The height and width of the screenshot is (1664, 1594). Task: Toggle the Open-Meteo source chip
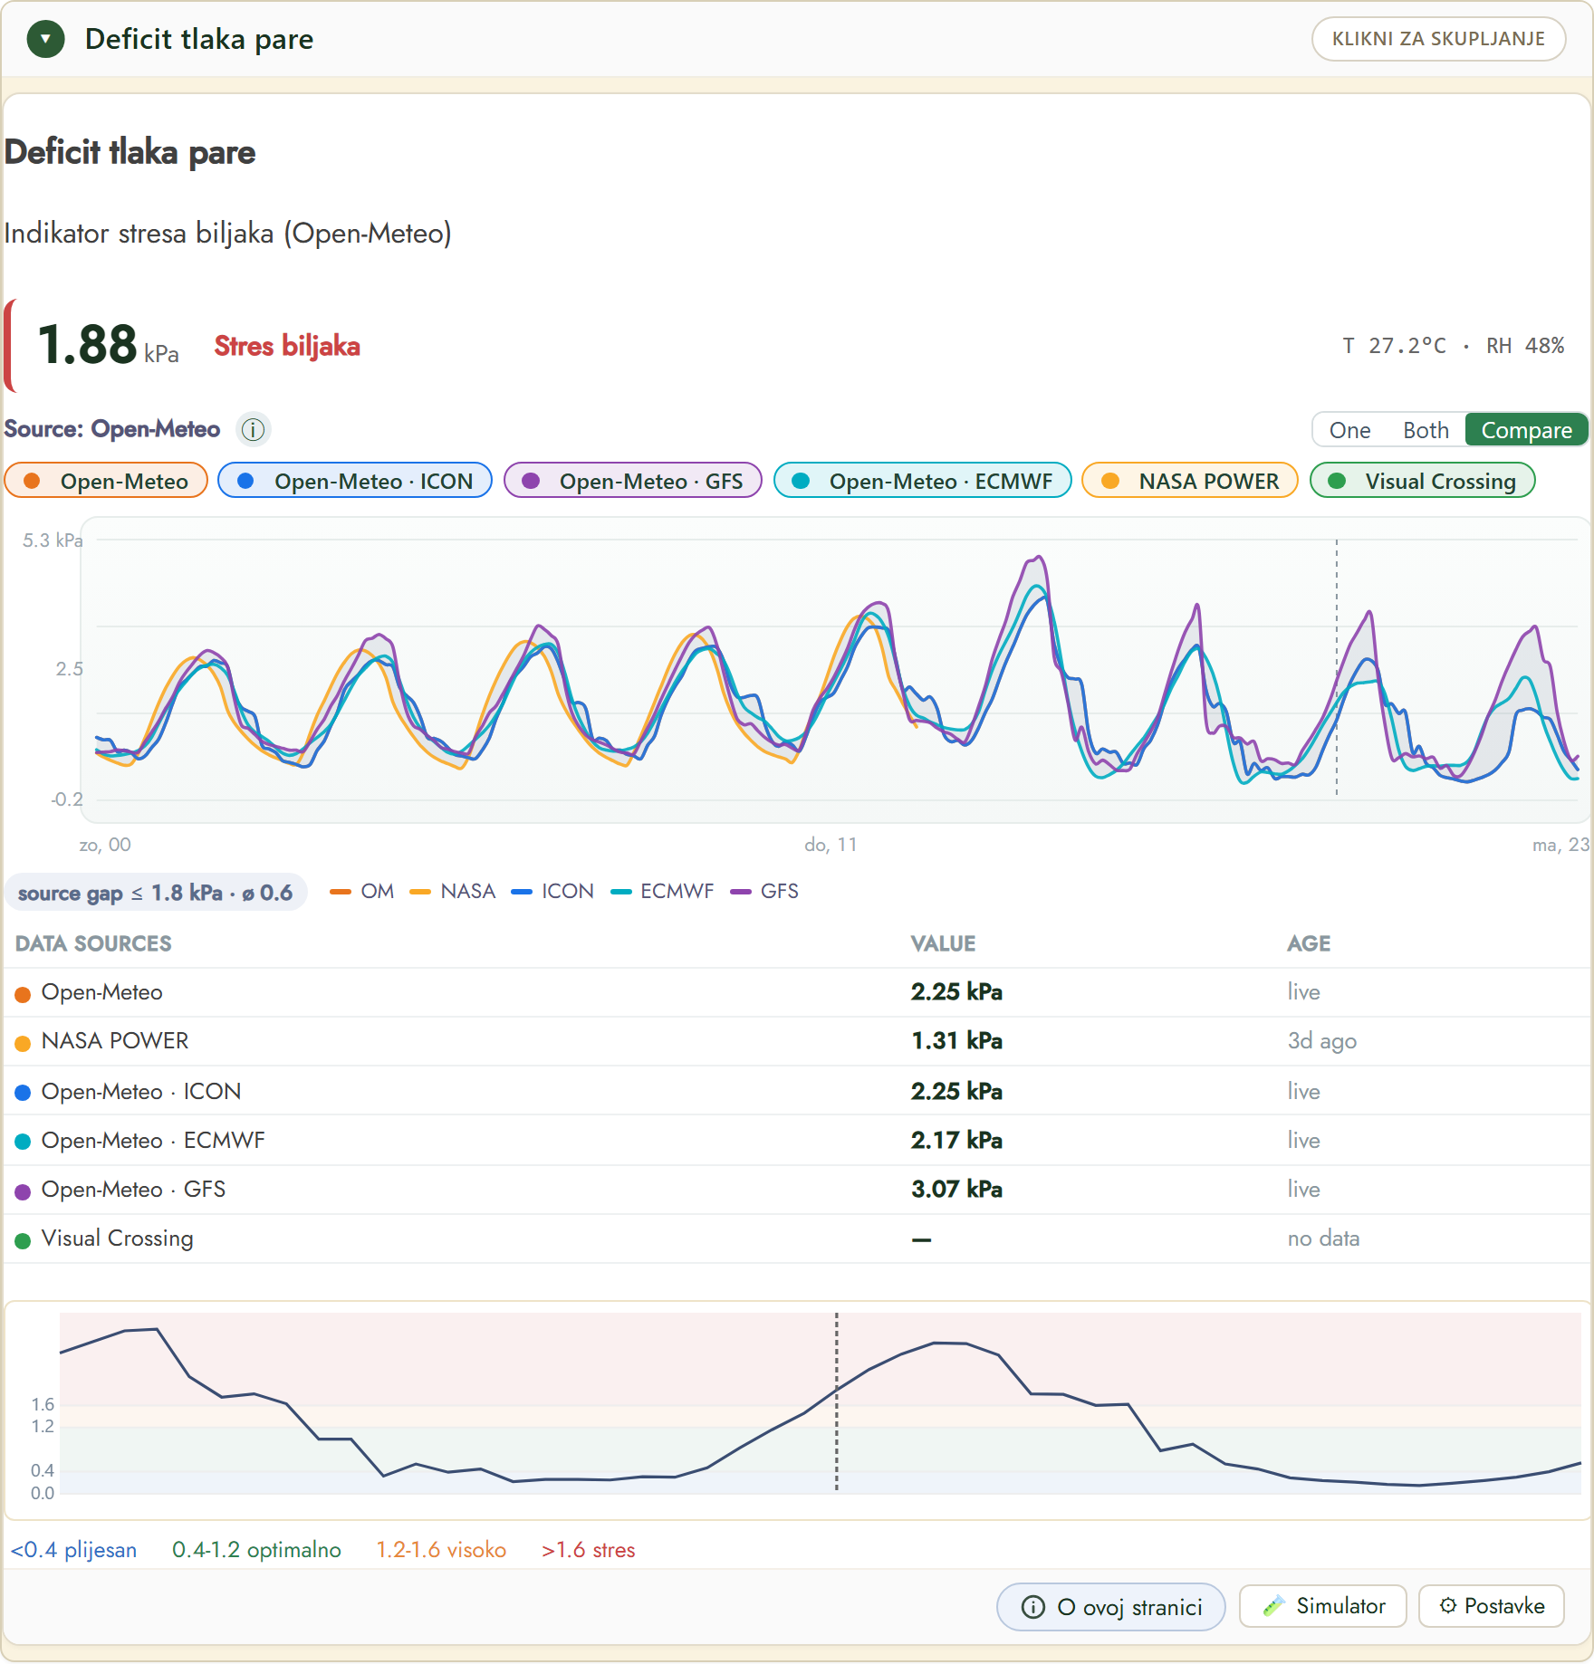[x=107, y=481]
